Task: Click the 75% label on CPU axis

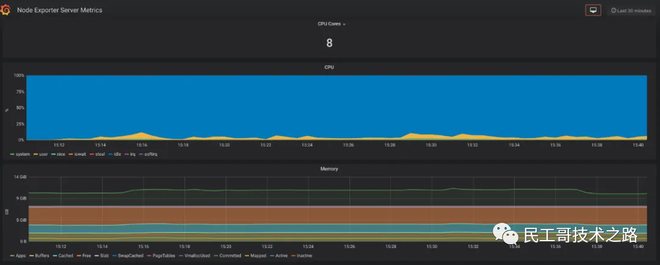Action: tap(20, 92)
